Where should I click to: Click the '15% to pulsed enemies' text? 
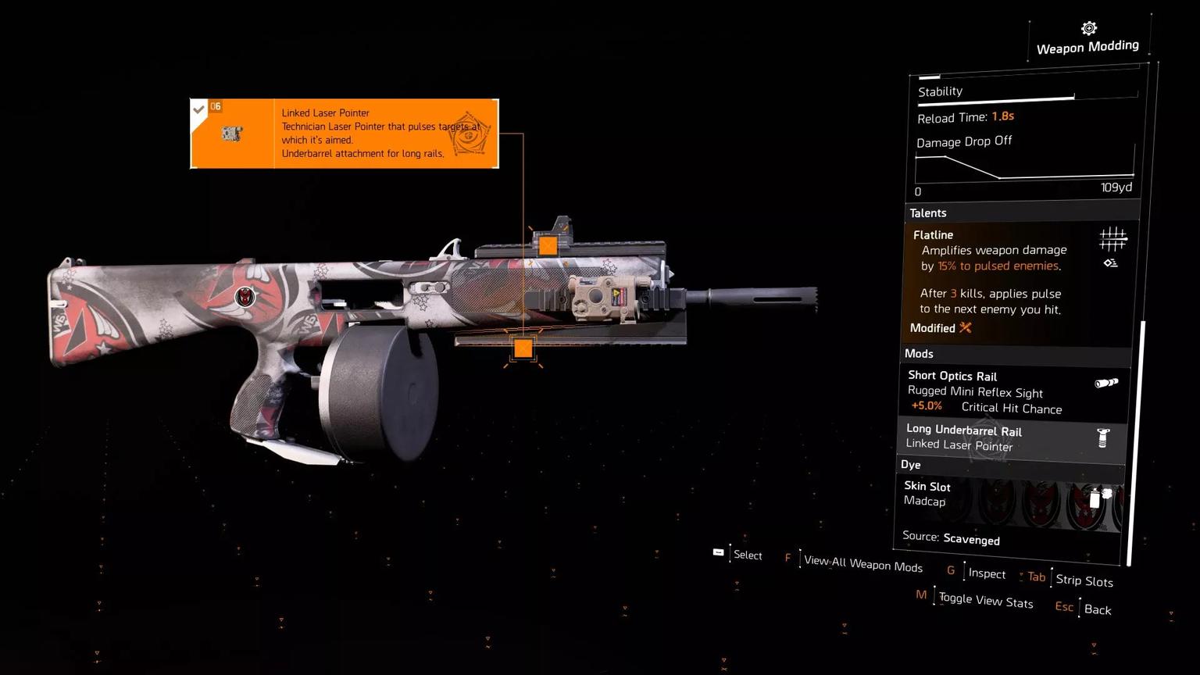coord(998,266)
